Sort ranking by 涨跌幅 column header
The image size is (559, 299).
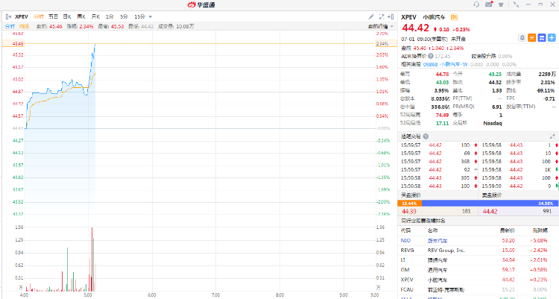(540, 230)
